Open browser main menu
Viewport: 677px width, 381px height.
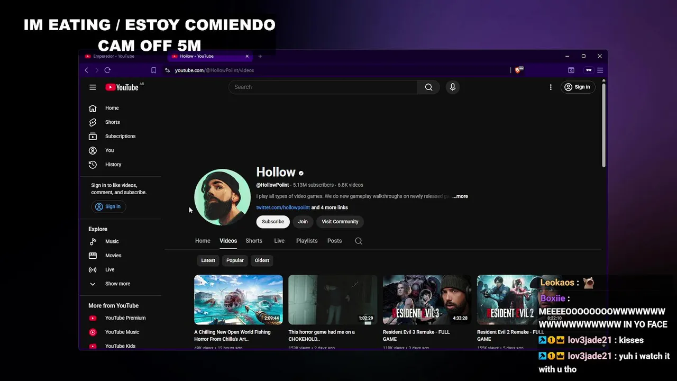(600, 70)
